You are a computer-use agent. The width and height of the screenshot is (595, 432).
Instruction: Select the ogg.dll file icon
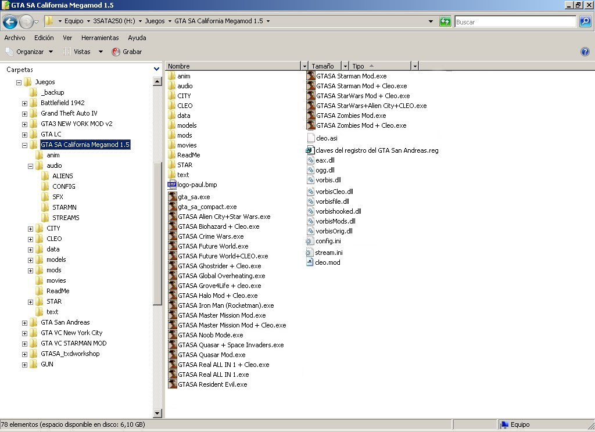(x=310, y=170)
